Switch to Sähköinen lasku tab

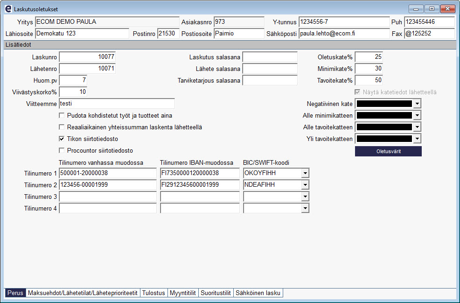[258, 293]
